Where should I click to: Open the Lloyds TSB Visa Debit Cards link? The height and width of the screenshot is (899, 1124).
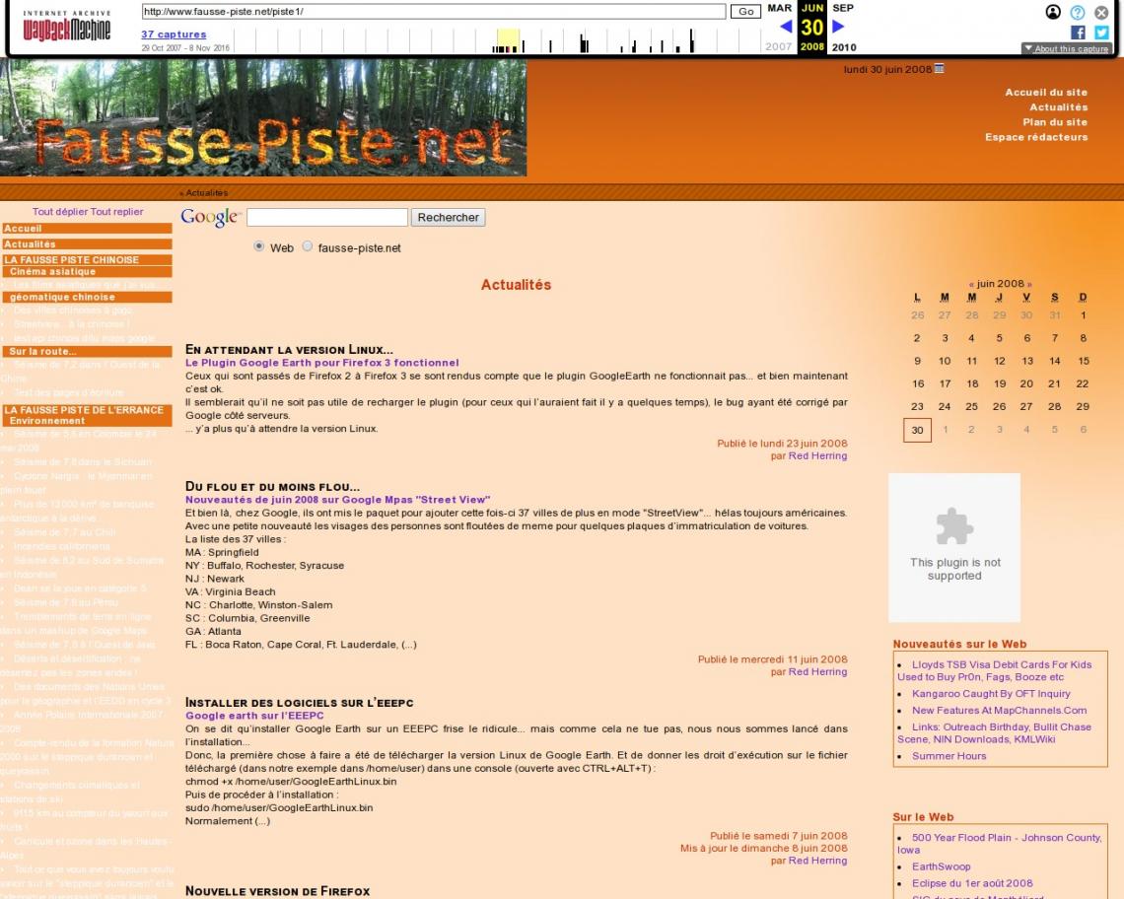(994, 670)
